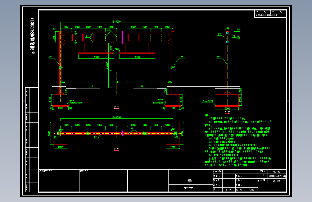Click the 500 dimension above the sign panel gap
The image size is (312, 202).
pos(117,49)
